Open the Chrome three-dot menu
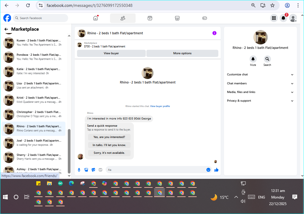 298,5
